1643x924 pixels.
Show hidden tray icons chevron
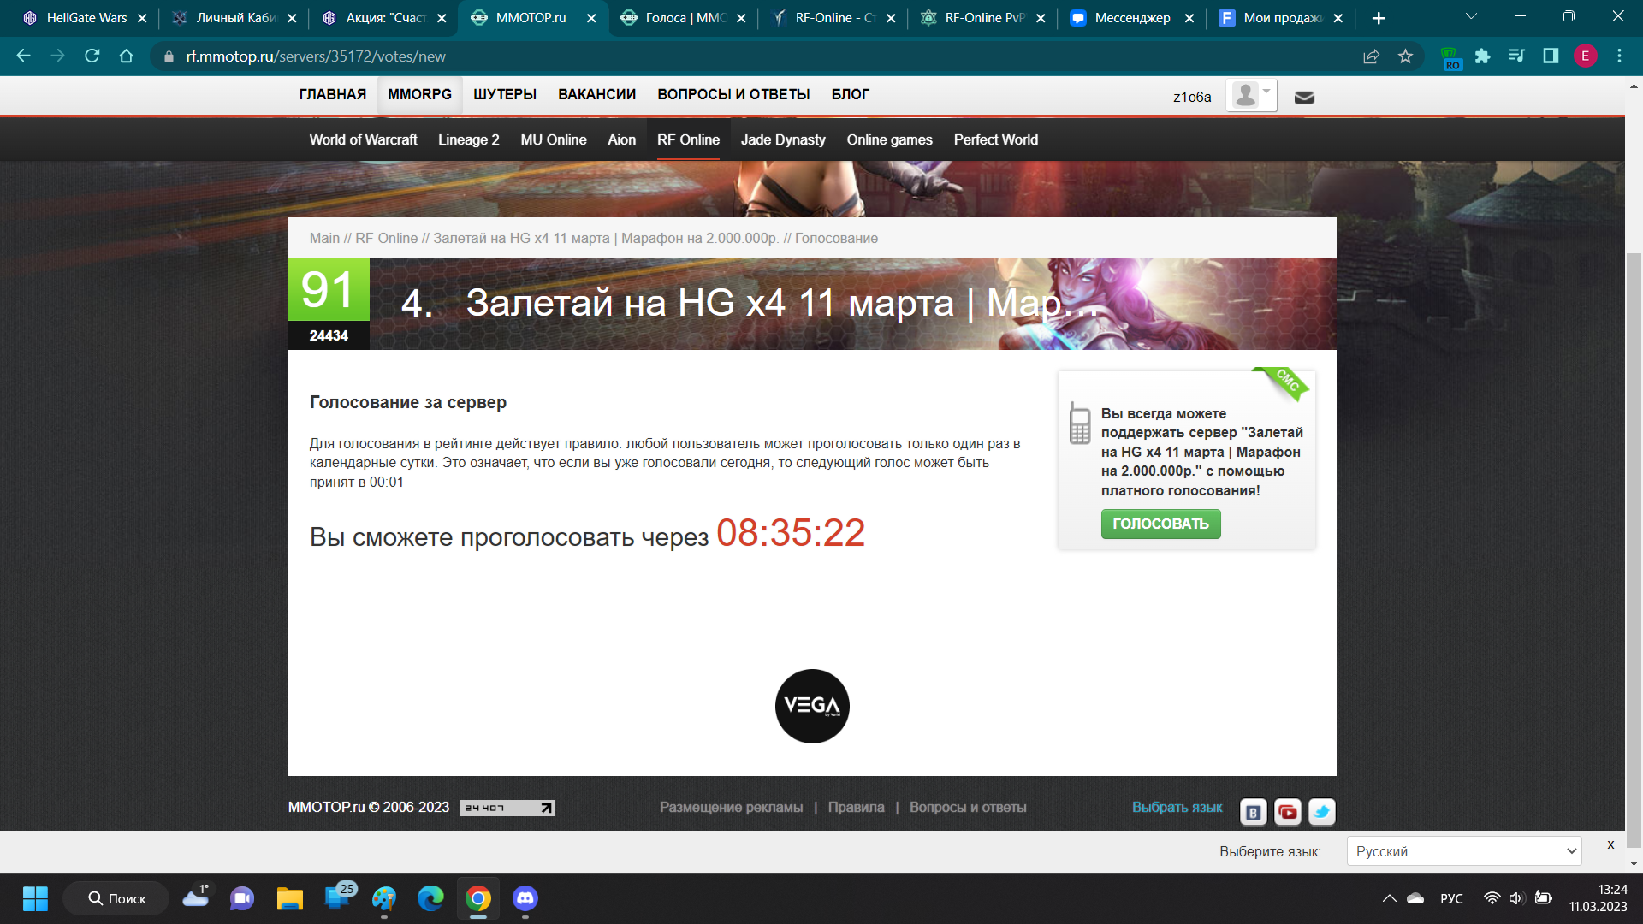pos(1389,898)
